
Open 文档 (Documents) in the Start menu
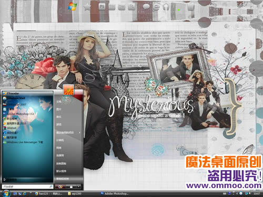tap(59, 102)
